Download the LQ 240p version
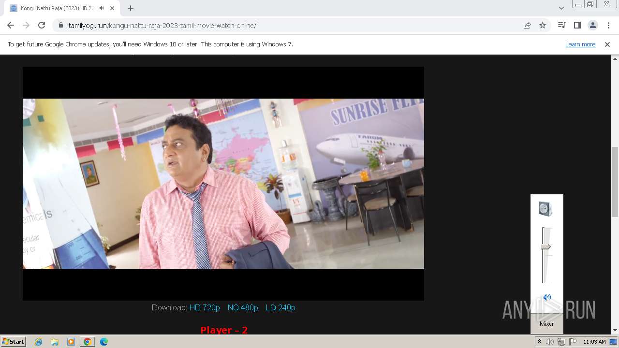The width and height of the screenshot is (619, 348). (x=280, y=307)
